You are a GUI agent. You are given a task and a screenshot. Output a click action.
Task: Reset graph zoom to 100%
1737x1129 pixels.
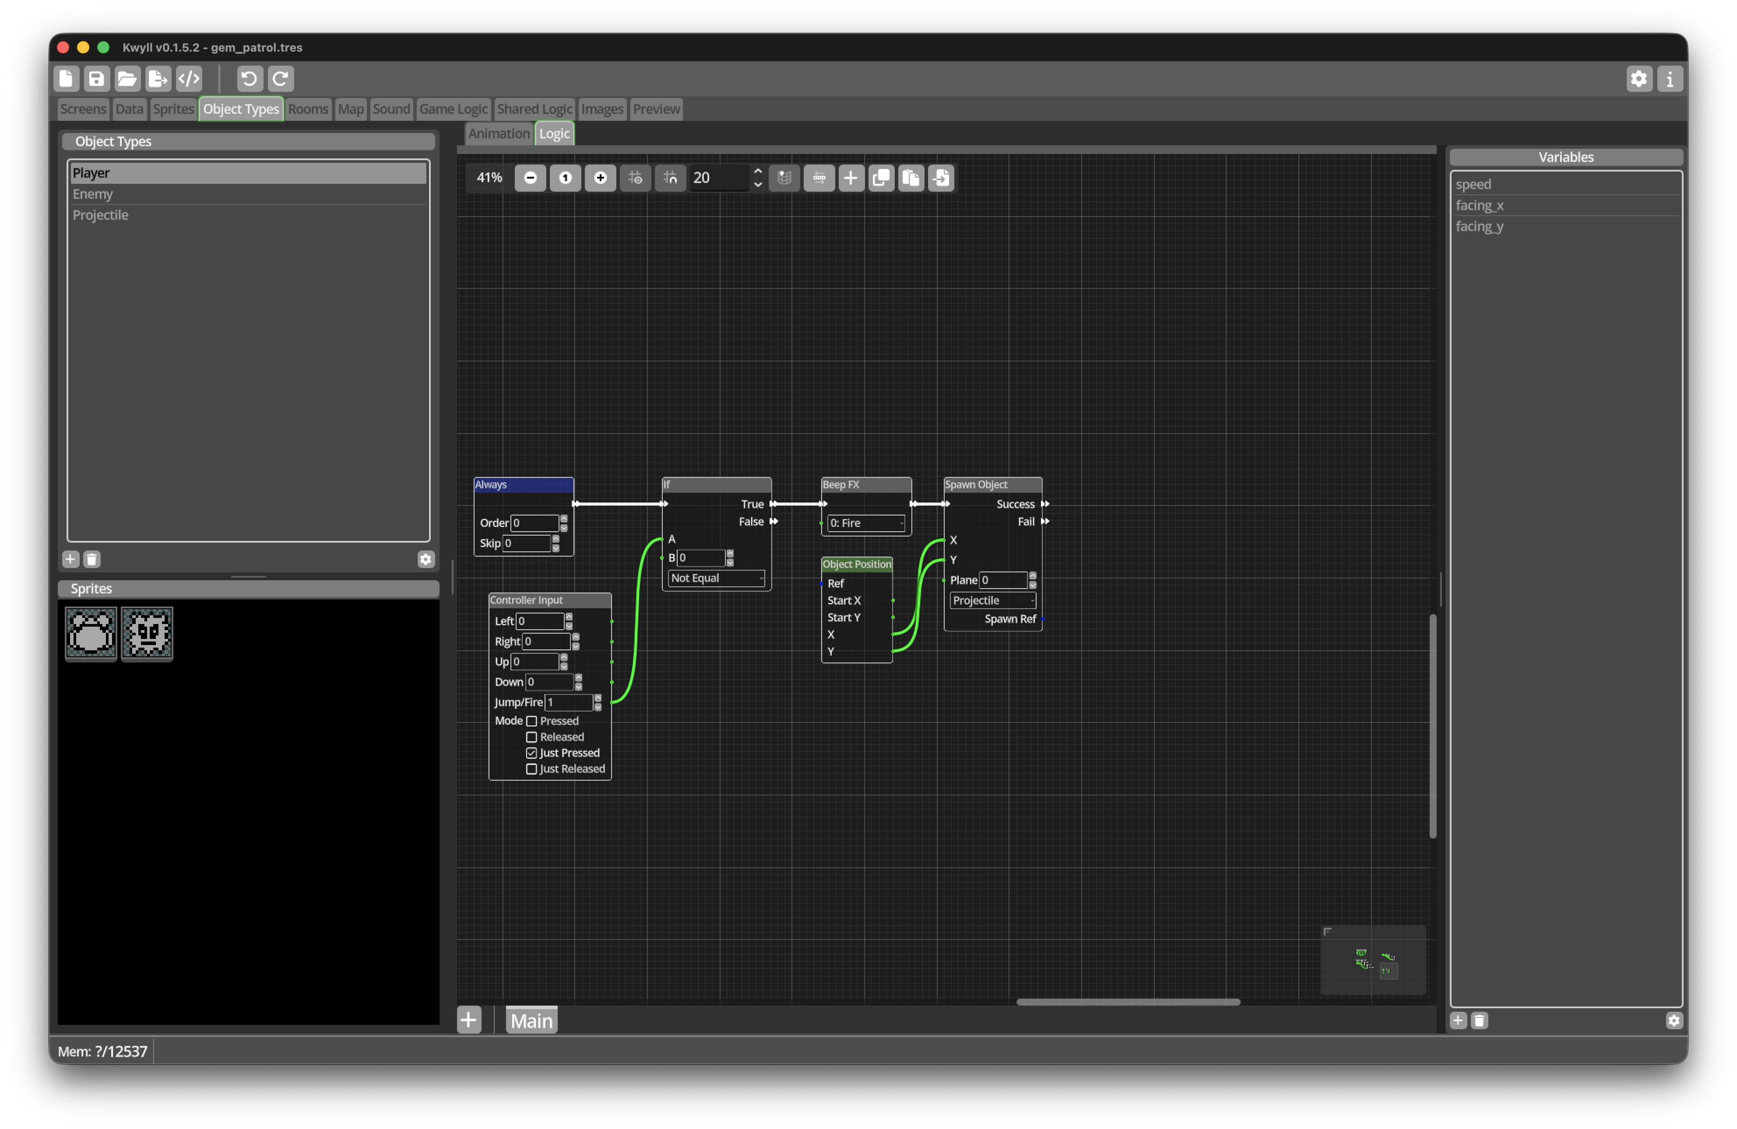click(x=566, y=178)
